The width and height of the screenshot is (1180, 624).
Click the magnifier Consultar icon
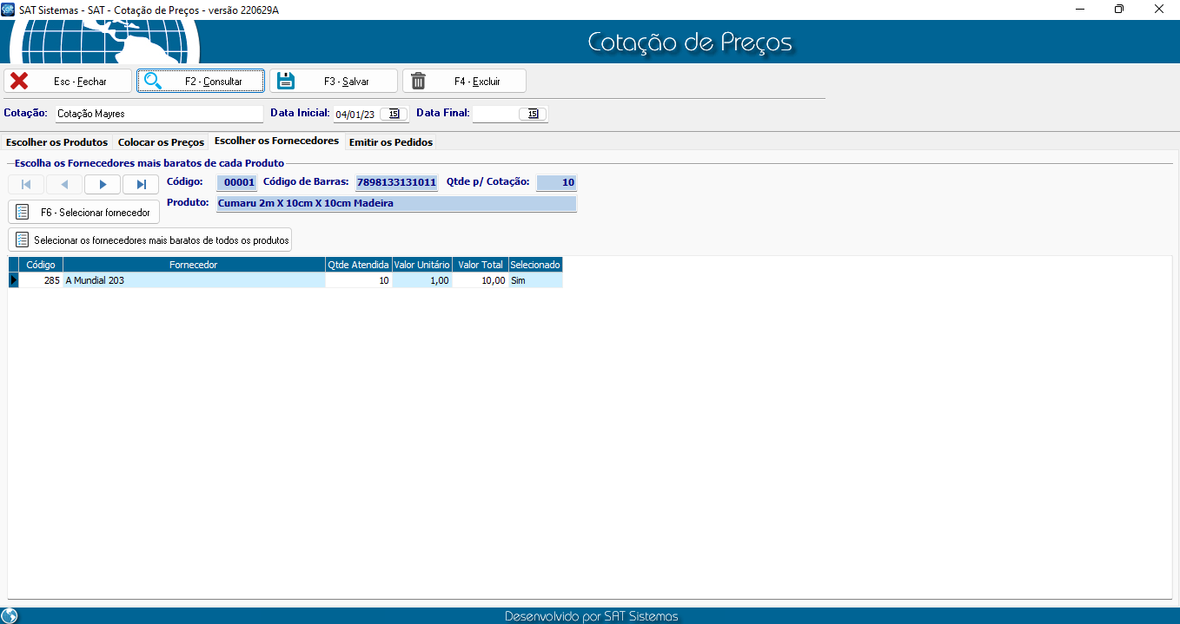153,82
